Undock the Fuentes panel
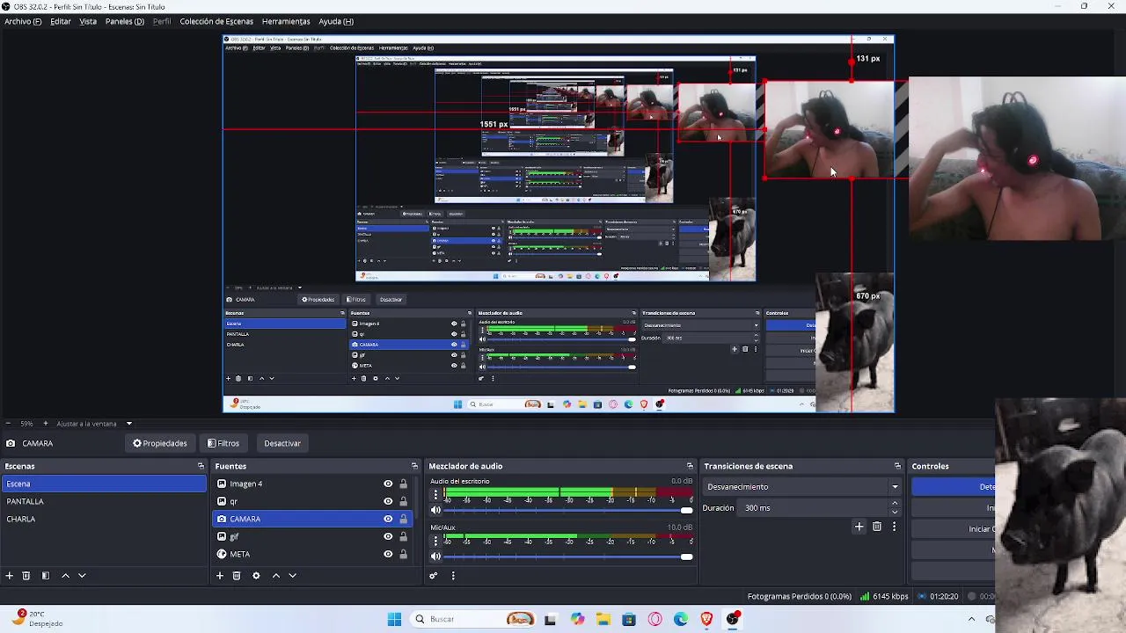 [414, 466]
